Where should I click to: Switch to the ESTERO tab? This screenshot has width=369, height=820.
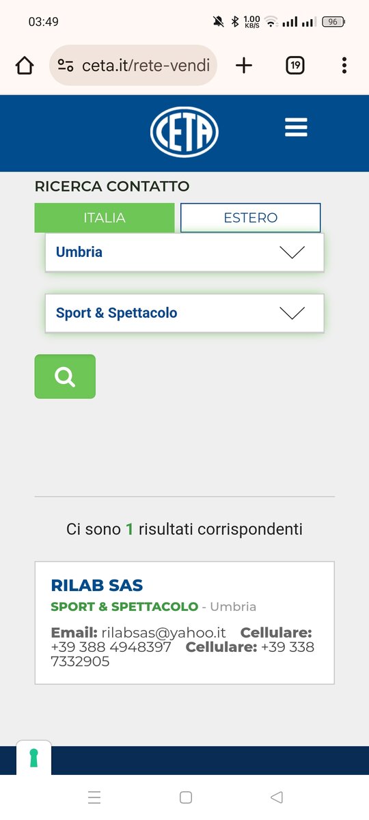pyautogui.click(x=251, y=218)
